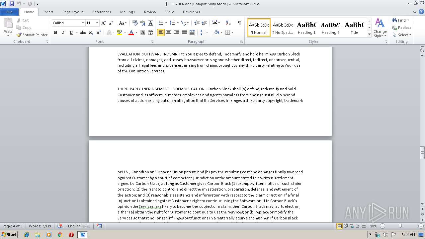Viewport: 425px width, 239px height.
Task: Apply superscript formatting
Action: click(x=99, y=33)
